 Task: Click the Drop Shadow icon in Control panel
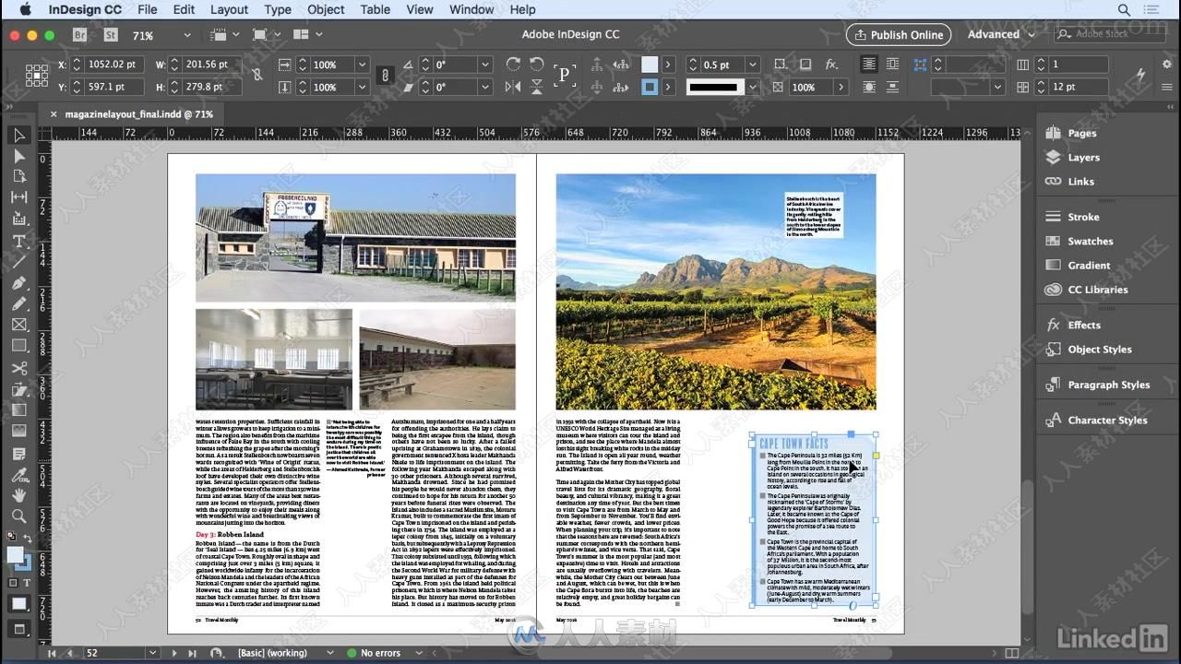tap(805, 65)
